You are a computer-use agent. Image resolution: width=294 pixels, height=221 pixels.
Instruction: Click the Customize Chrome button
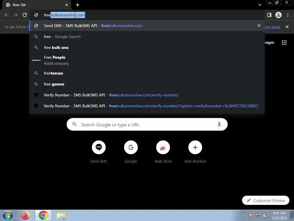point(266,200)
